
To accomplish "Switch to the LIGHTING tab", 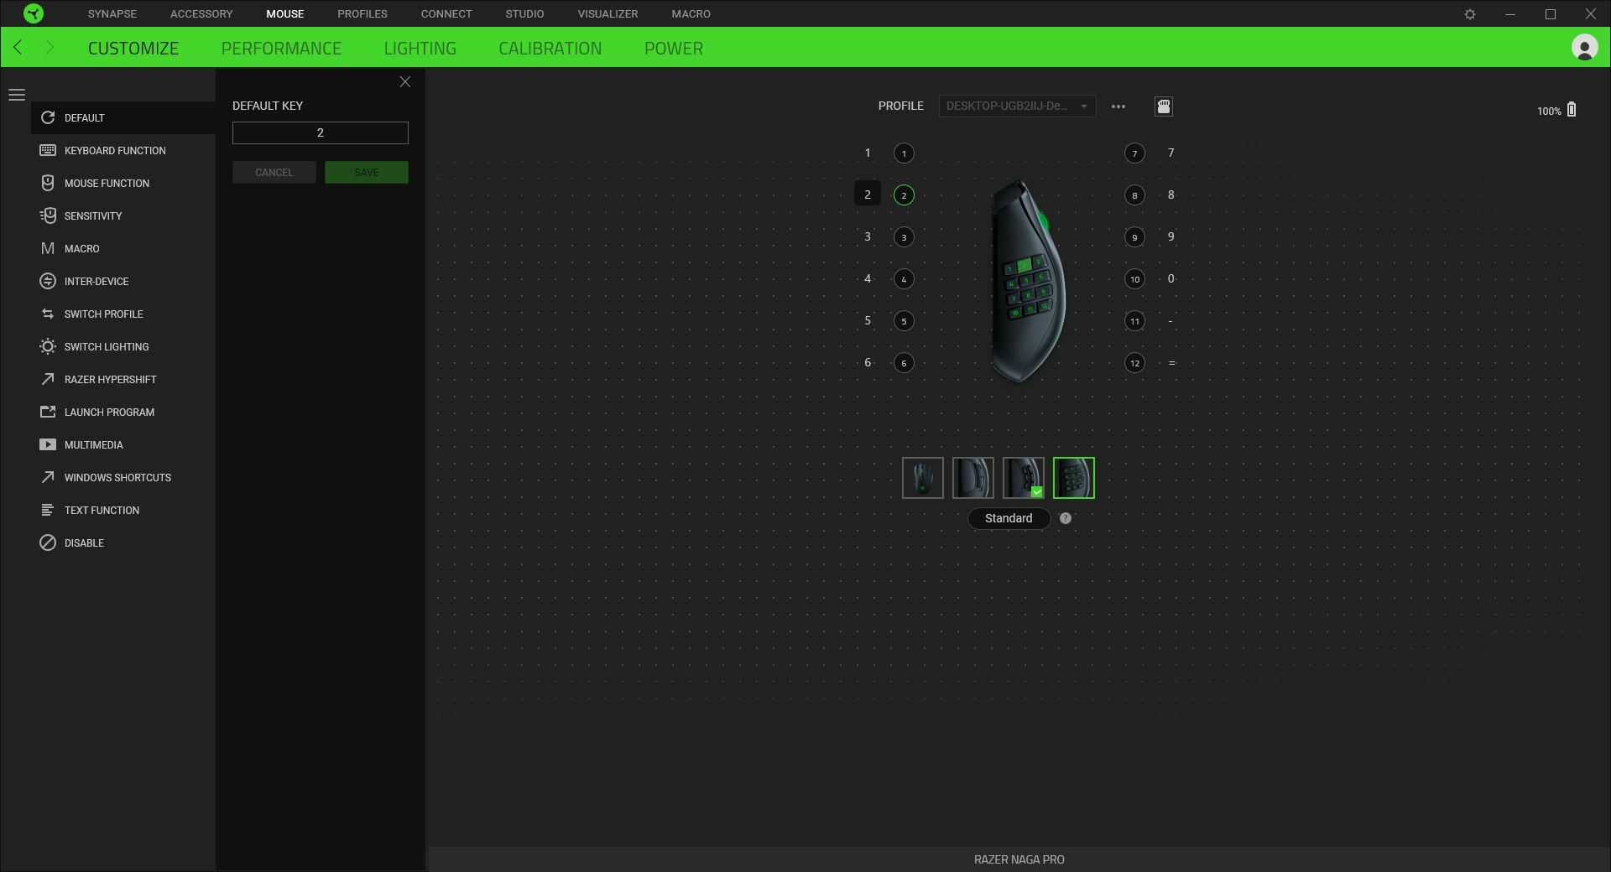I will pos(418,48).
